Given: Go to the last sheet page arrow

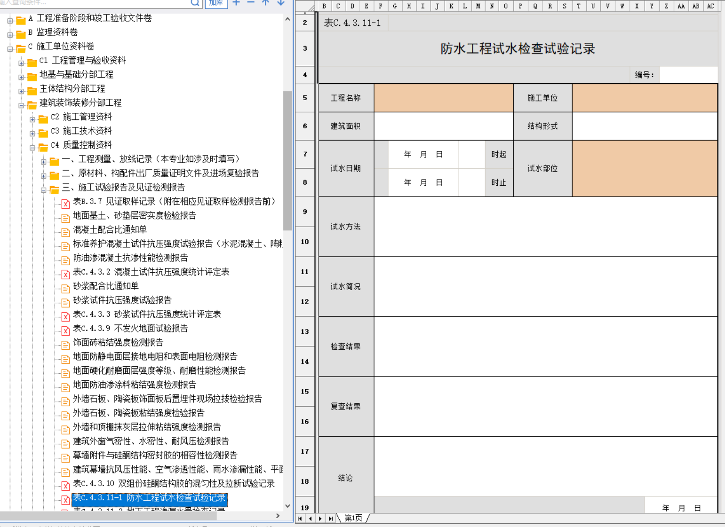Looking at the screenshot, I should (x=331, y=518).
